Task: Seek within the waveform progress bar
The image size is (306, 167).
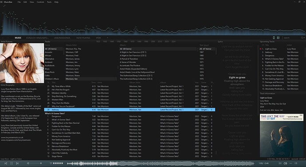Action: coord(161,163)
